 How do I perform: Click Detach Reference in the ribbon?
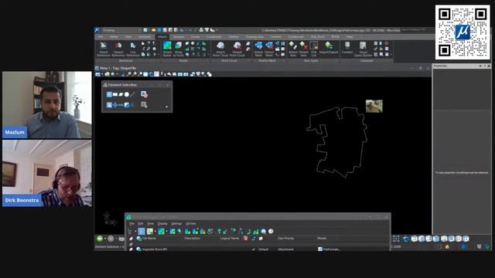118,49
